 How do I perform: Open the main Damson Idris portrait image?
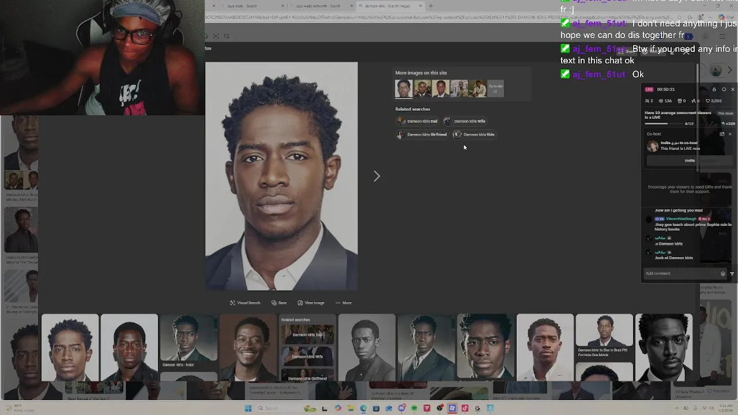tap(281, 176)
